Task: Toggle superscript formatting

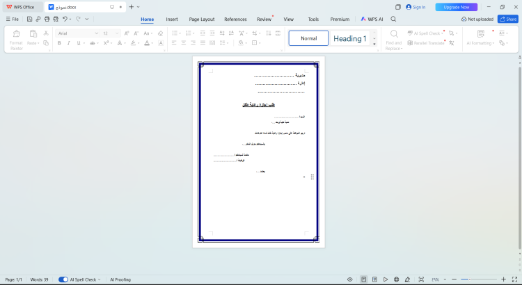Action: (x=106, y=43)
